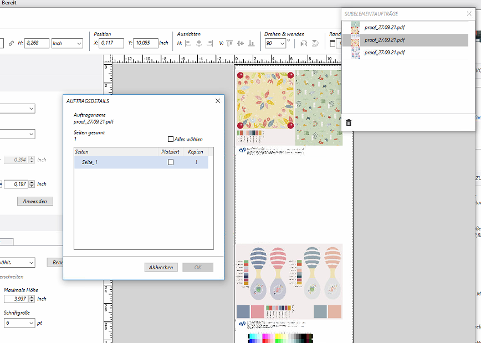The height and width of the screenshot is (343, 481).
Task: Align selection to top using V icon
Action: [x=229, y=43]
